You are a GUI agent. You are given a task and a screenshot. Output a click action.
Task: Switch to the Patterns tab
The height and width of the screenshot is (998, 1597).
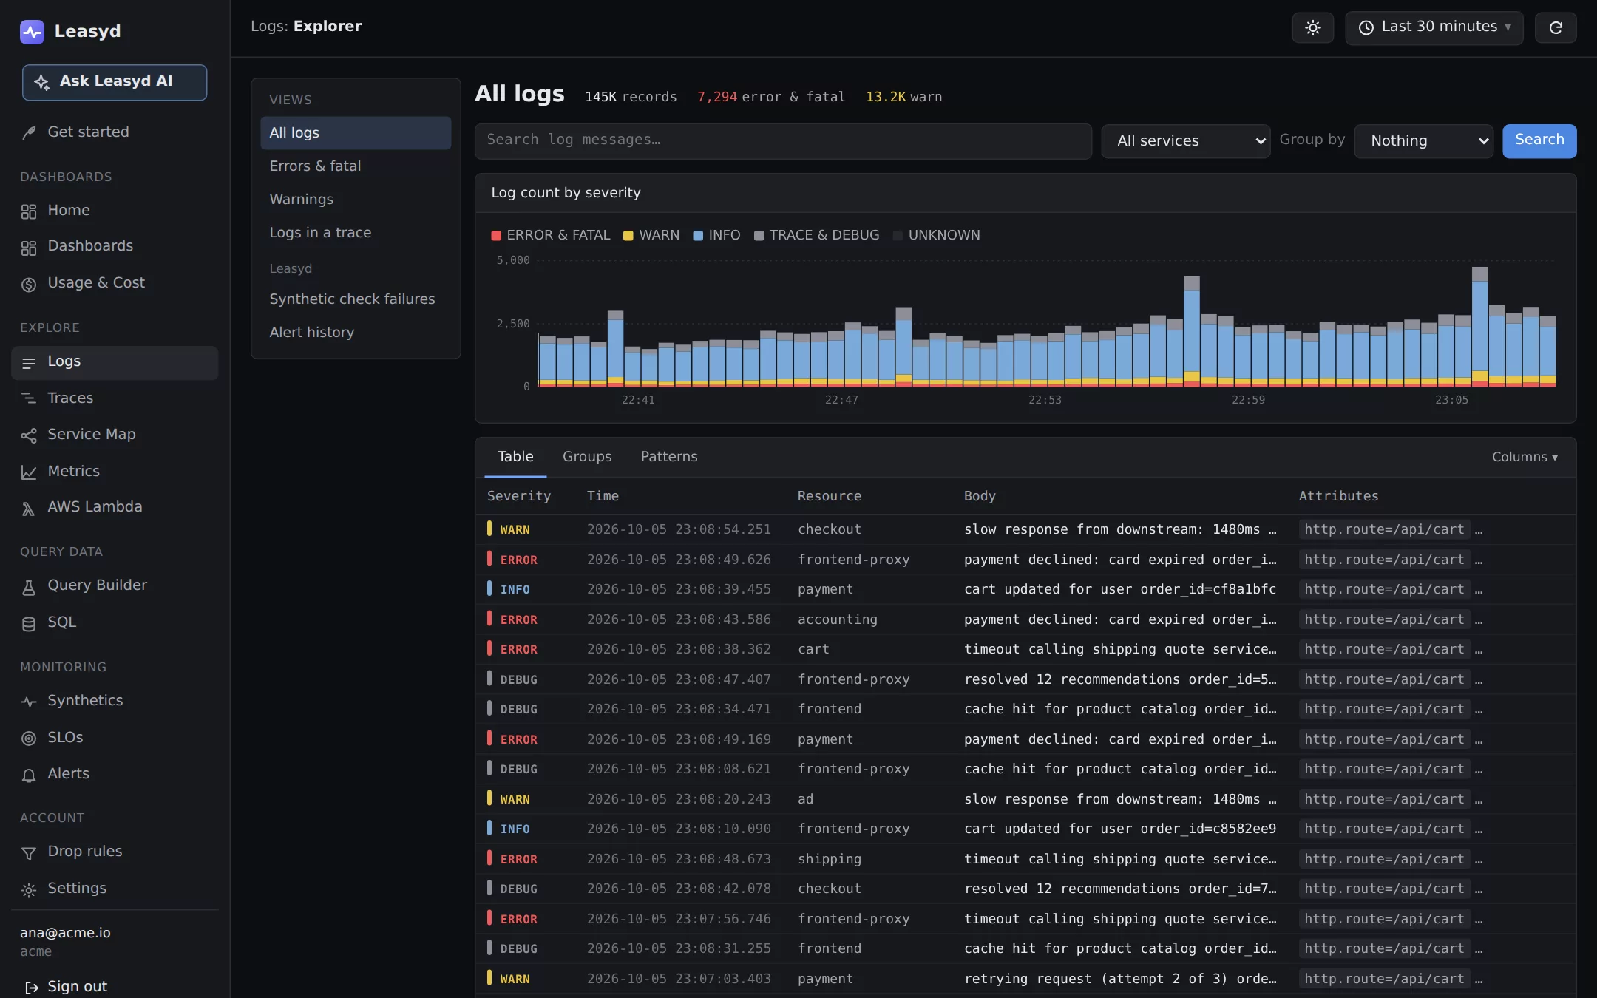(669, 457)
